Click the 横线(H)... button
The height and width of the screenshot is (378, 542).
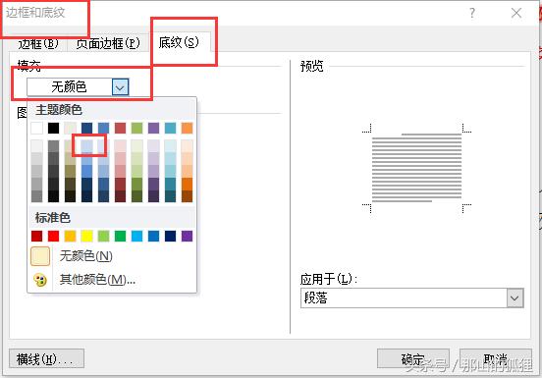point(46,358)
